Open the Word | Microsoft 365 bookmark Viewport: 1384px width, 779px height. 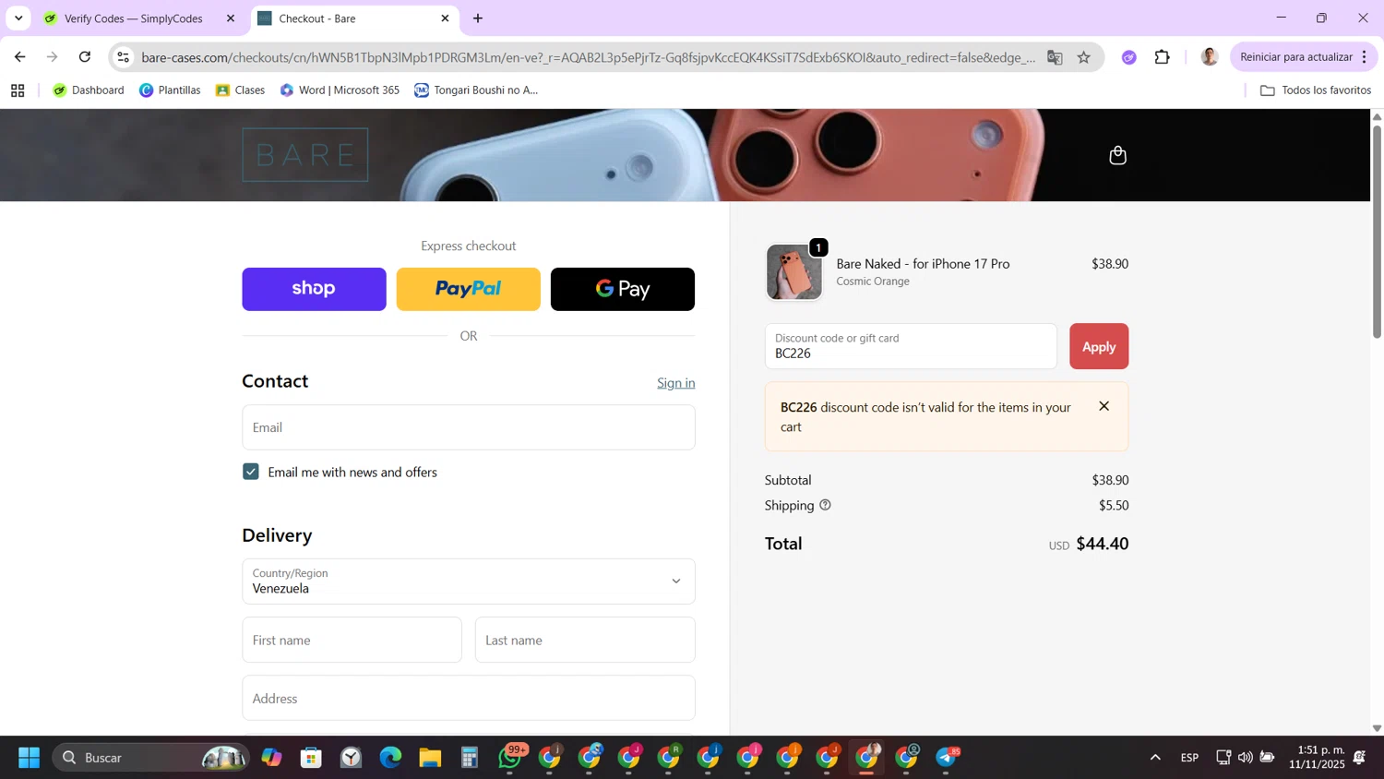[x=340, y=90]
